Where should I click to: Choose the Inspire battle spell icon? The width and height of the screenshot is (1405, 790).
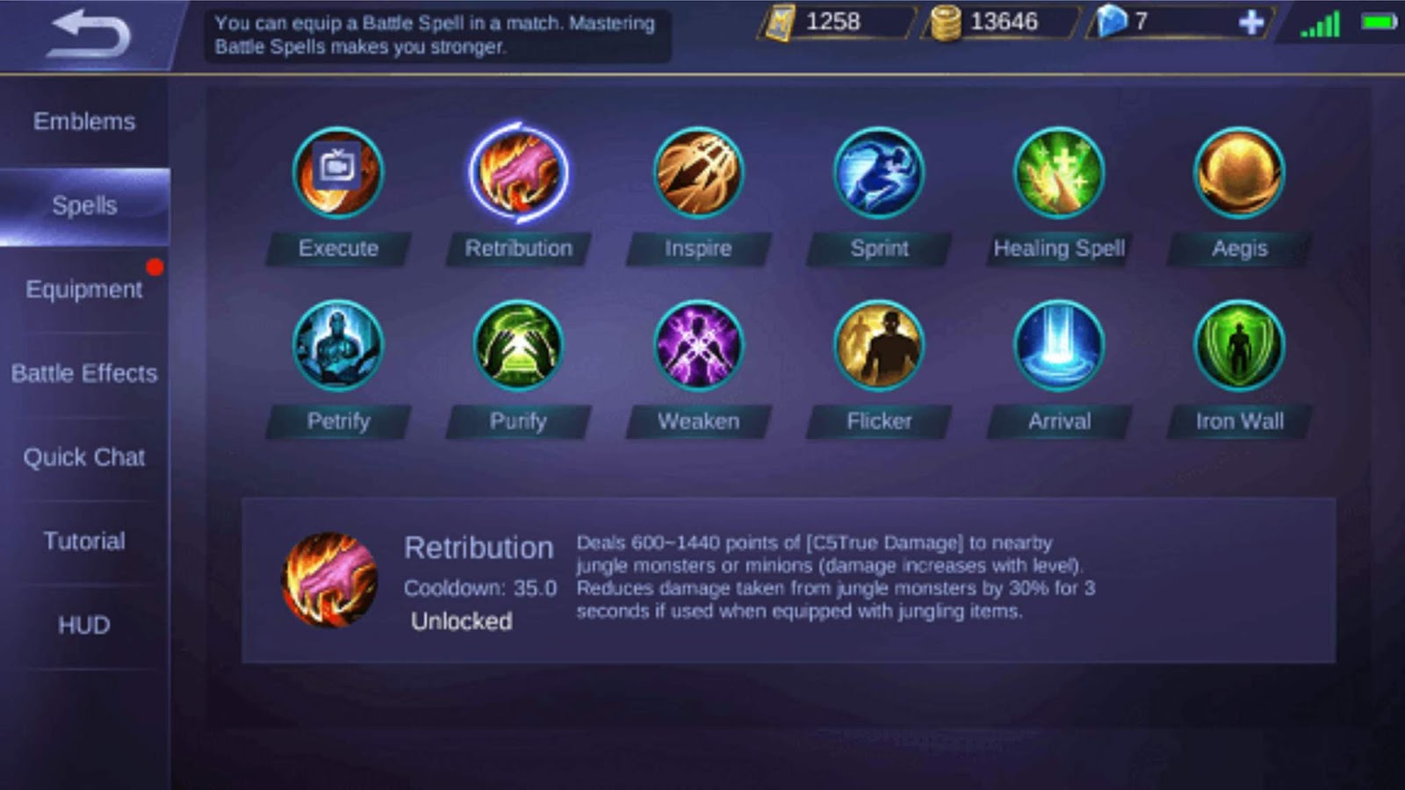tap(698, 173)
